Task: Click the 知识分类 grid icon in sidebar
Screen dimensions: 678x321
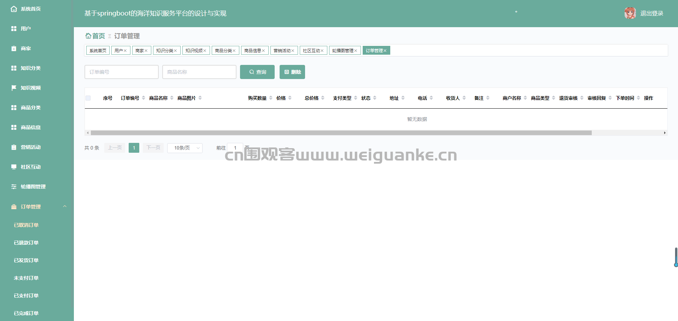Action: [x=14, y=68]
